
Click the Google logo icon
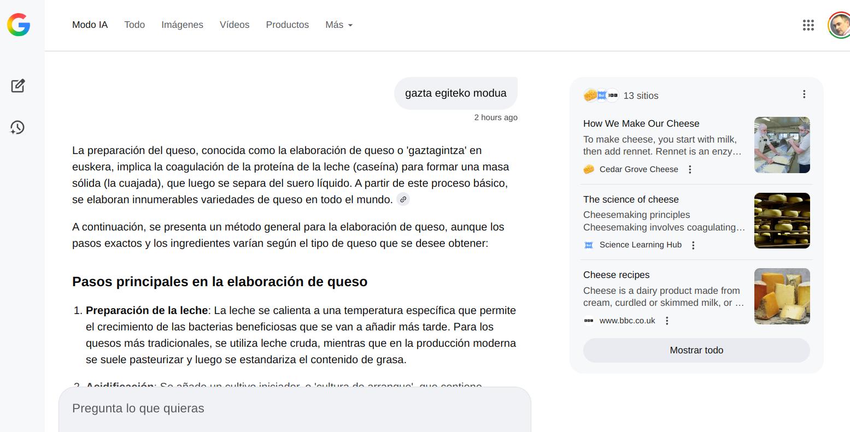(x=19, y=25)
